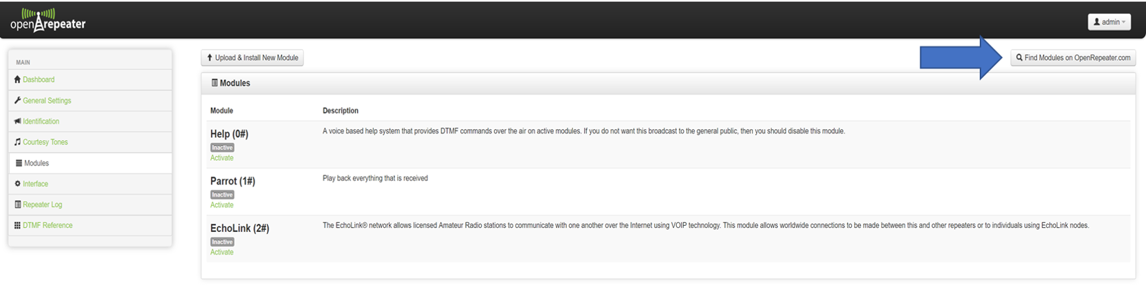Image resolution: width=1146 pixels, height=299 pixels.
Task: Open the Repeater Log link
Action: pos(42,204)
